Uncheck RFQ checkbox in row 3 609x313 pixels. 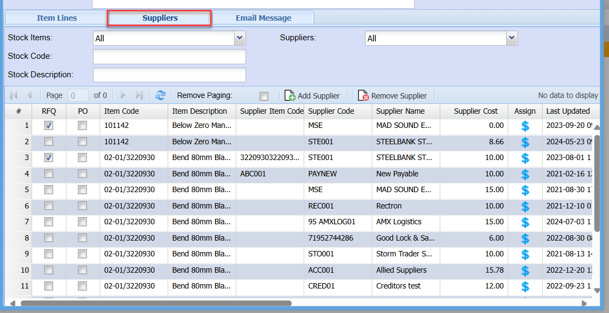49,158
